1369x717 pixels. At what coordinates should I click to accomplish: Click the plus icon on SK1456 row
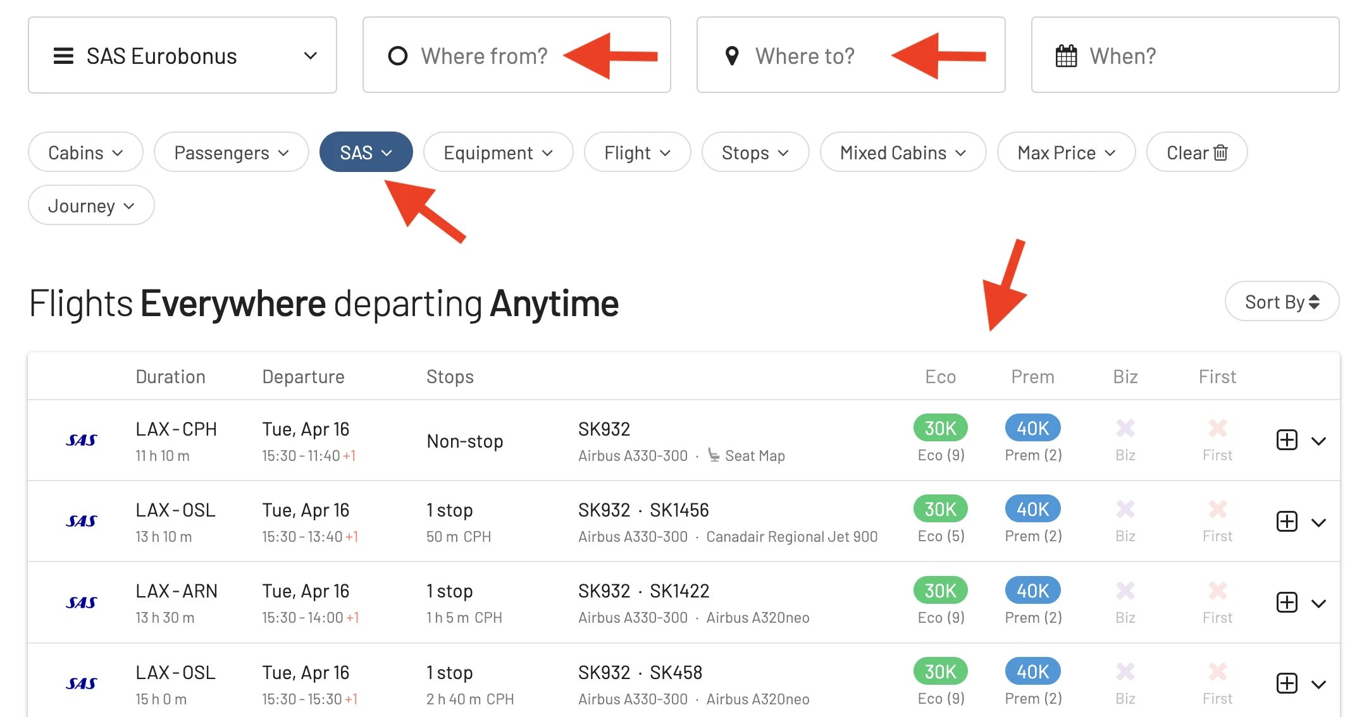pos(1287,522)
